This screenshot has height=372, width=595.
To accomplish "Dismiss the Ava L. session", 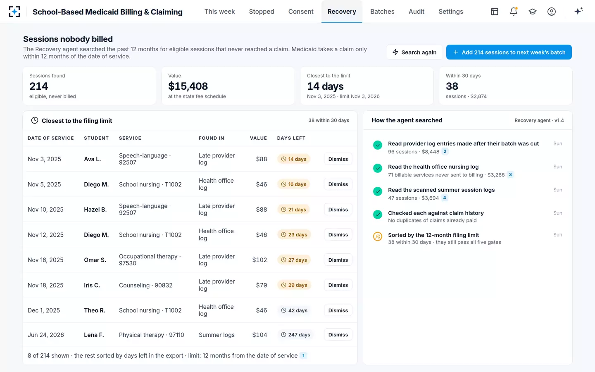I will 338,159.
